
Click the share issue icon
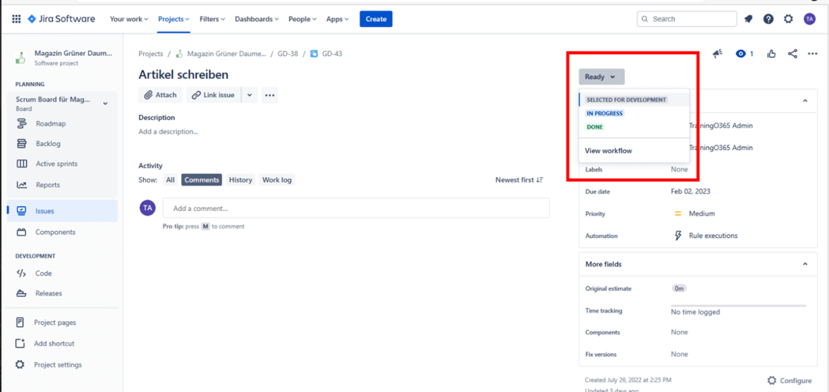coord(792,54)
